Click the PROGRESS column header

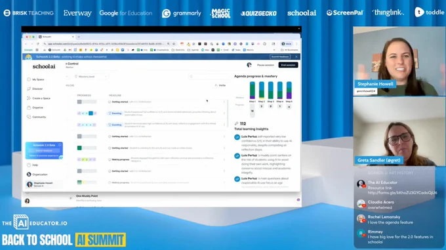[x=84, y=95]
